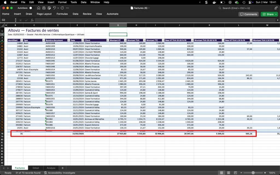Viewport: 280px width, 175px height.
Task: Click the Save As icon with pencil
Action: click(x=49, y=8)
